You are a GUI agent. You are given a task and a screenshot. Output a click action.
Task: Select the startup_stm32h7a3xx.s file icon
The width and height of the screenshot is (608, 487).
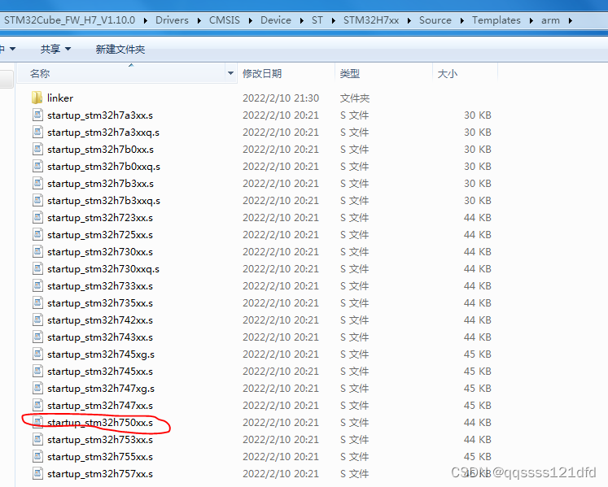[x=37, y=115]
